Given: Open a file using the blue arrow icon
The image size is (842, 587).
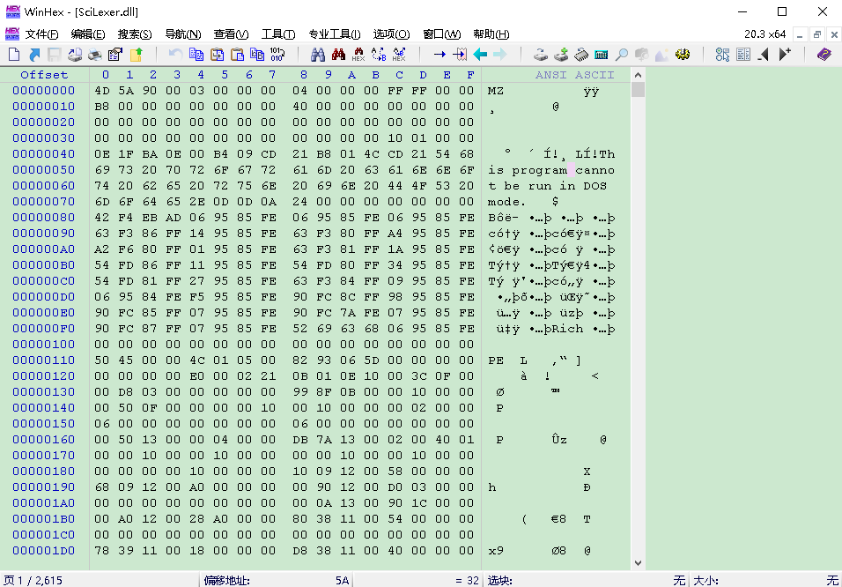Looking at the screenshot, I should (x=34, y=55).
